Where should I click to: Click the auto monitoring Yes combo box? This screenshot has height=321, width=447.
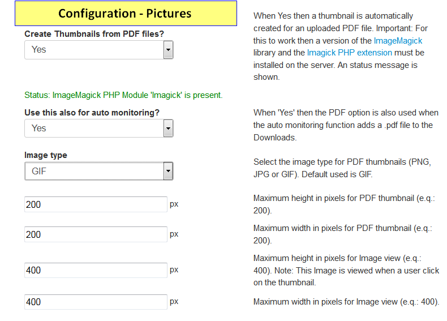pyautogui.click(x=98, y=128)
